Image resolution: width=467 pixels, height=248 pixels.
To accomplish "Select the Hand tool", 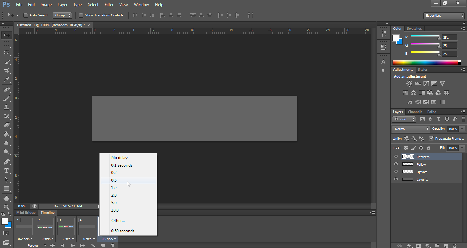I will (x=6, y=198).
